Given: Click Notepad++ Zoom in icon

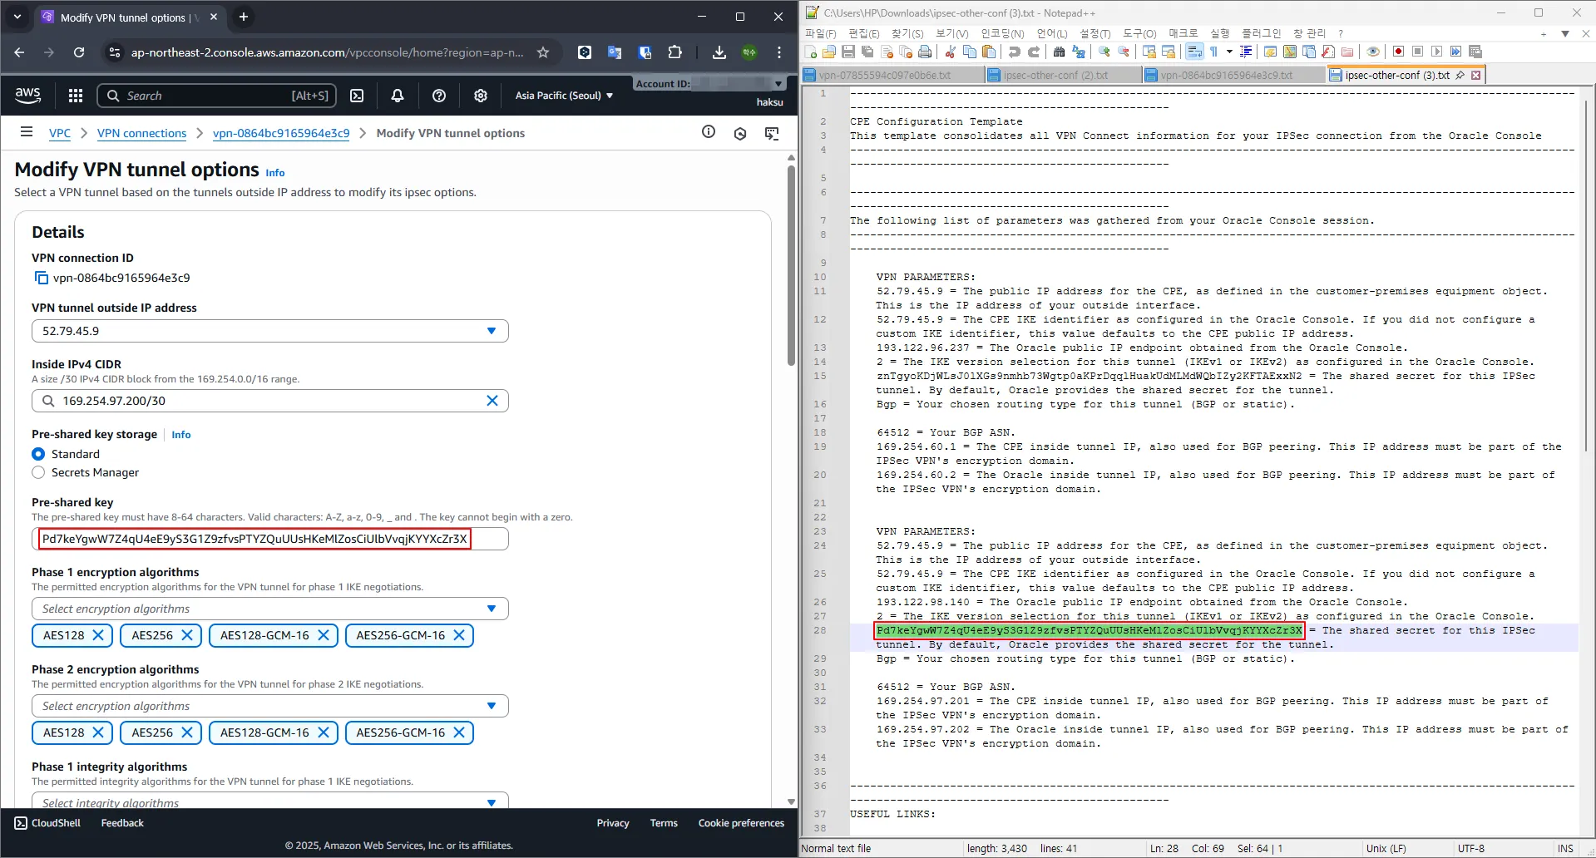Looking at the screenshot, I should [1104, 52].
